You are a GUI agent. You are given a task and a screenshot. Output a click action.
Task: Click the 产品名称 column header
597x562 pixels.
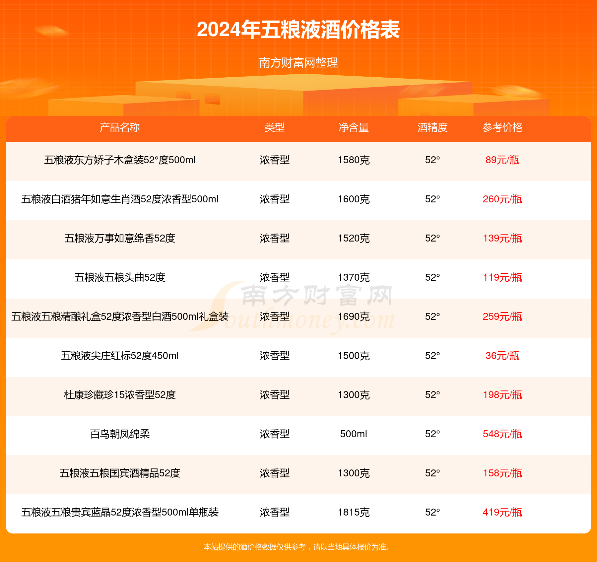pos(120,127)
